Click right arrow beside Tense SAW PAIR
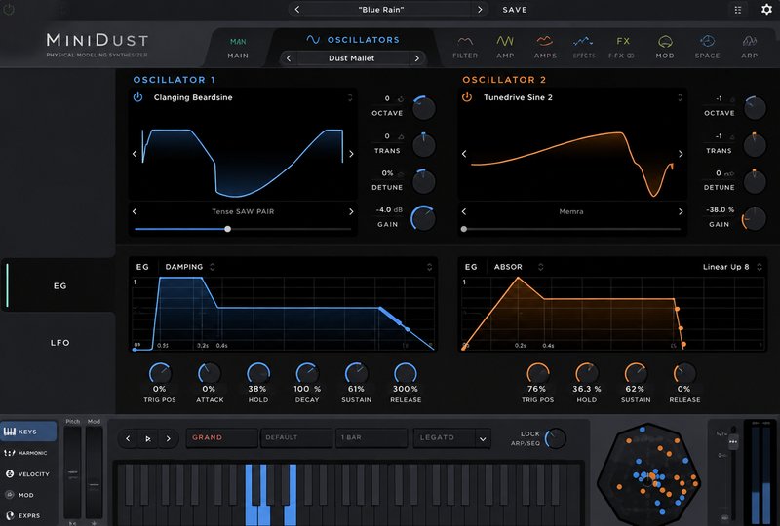Image resolution: width=780 pixels, height=526 pixels. pos(351,211)
